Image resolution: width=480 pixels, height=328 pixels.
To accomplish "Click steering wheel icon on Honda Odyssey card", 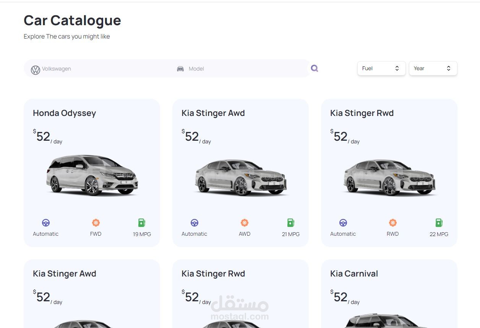I will [46, 223].
